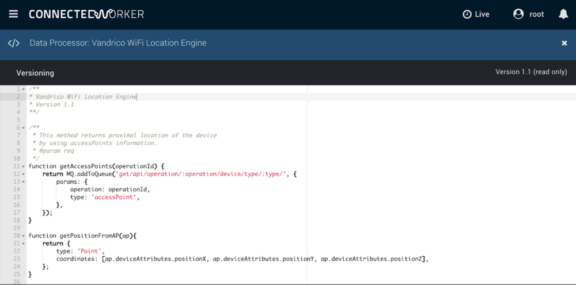Collapse the comment block at line 1

coord(24,90)
